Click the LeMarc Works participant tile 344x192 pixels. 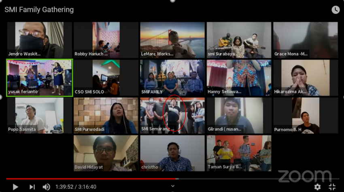(x=172, y=40)
